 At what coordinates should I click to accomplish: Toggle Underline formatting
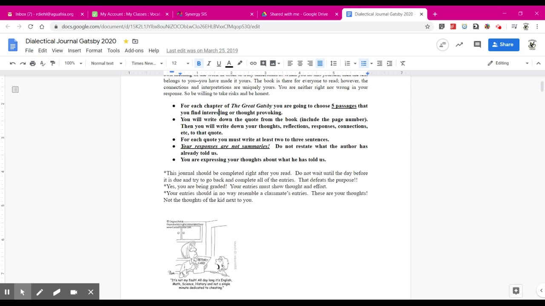pyautogui.click(x=219, y=63)
